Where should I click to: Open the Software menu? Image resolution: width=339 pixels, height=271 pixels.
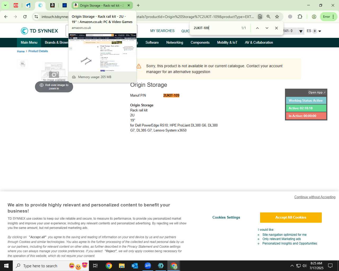(x=152, y=42)
